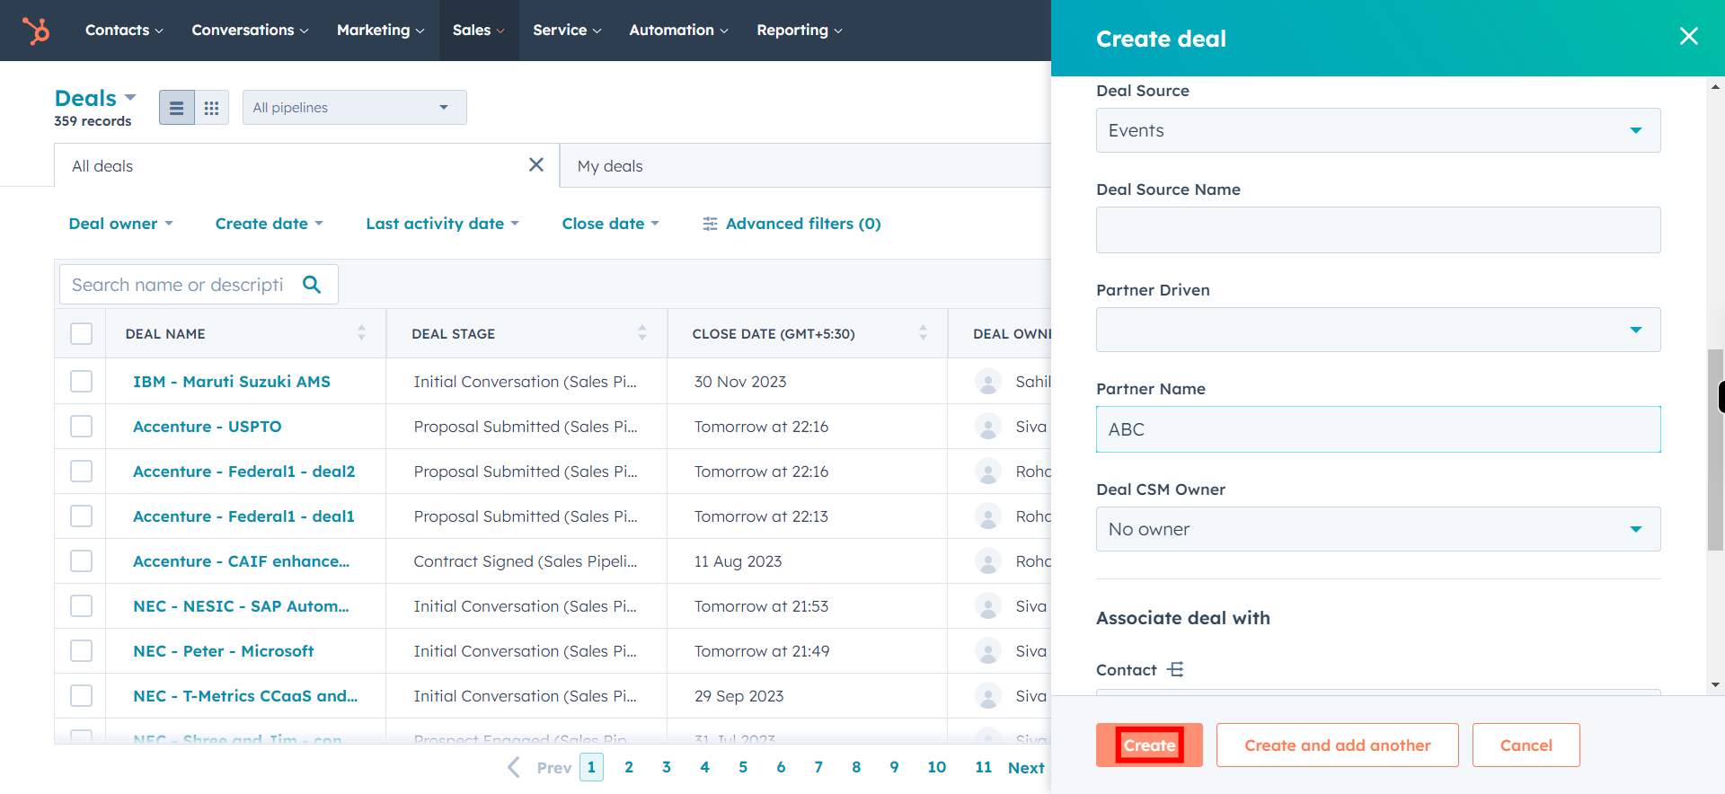The width and height of the screenshot is (1725, 794).
Task: Go to the Next page
Action: (x=1026, y=768)
